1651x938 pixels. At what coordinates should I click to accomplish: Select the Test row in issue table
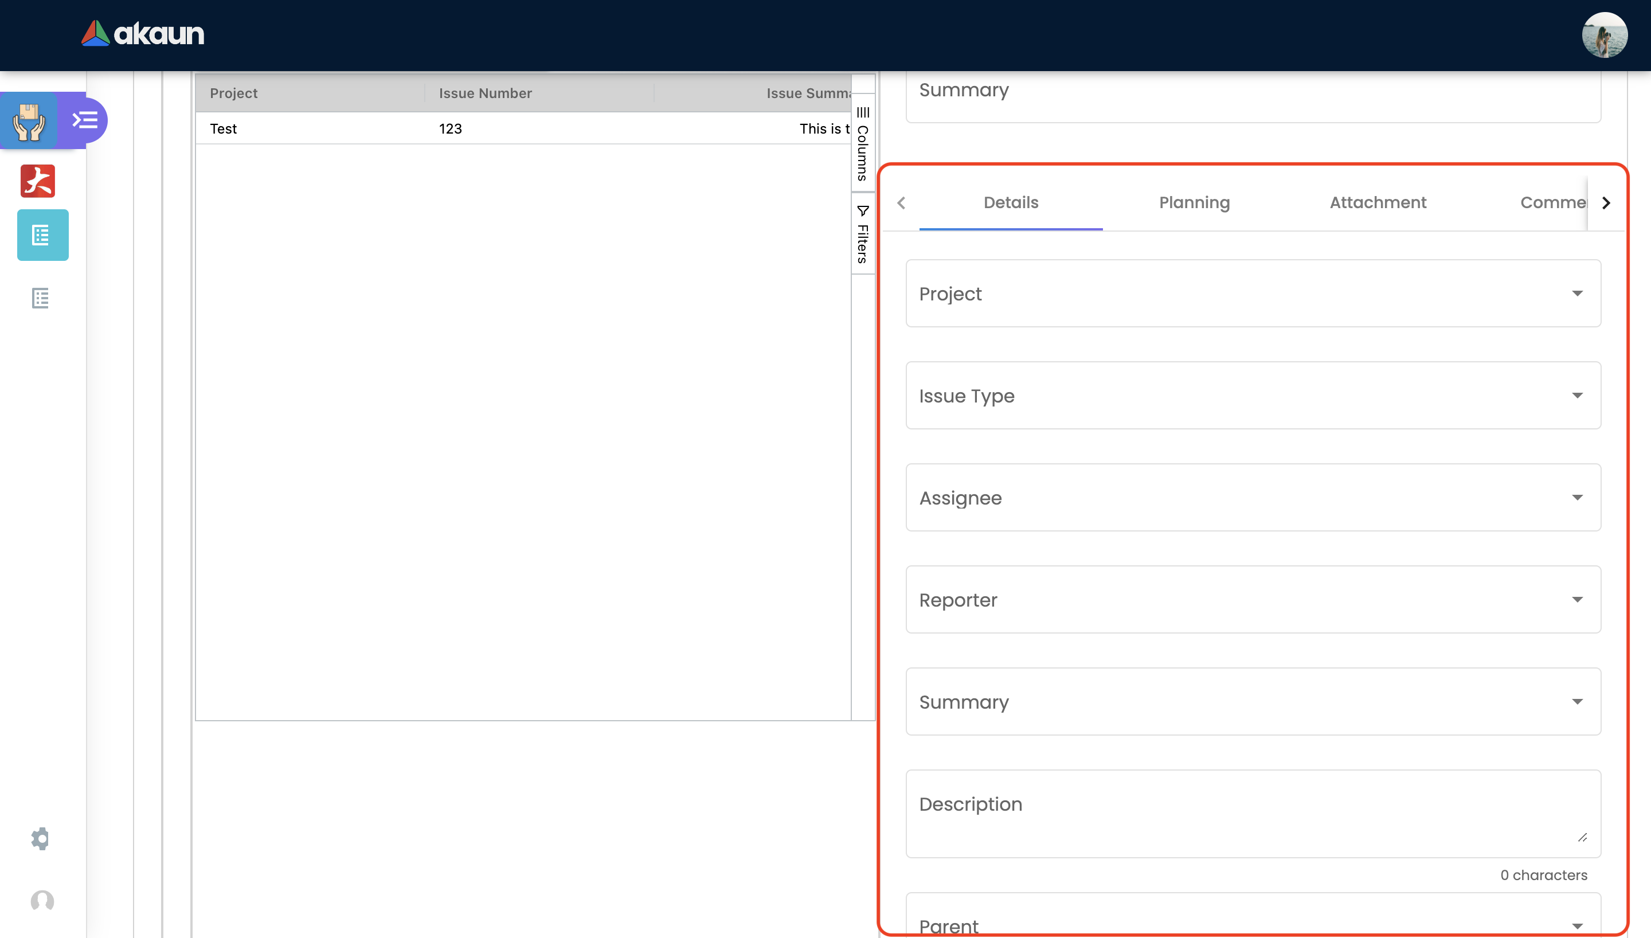(224, 129)
